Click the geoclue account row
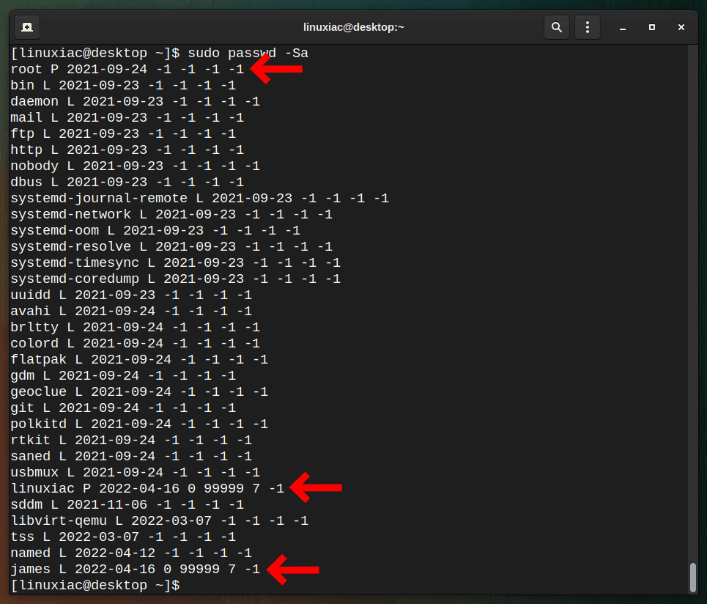 [x=139, y=392]
